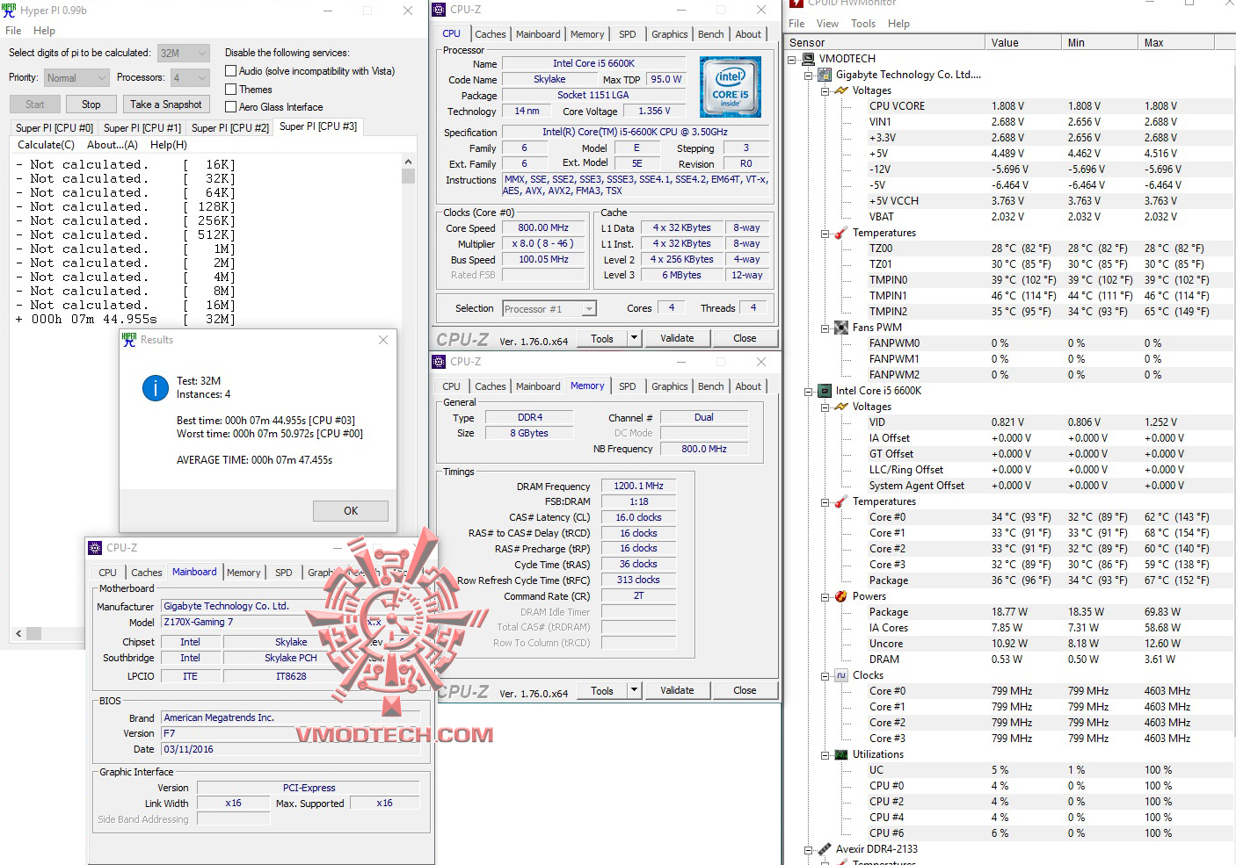Open the digits of pi 32M dropdown

tap(184, 53)
